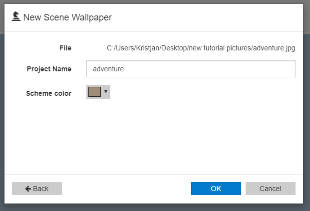Click the left arrow icon on Back
Viewport: 310px width, 211px height.
[x=28, y=189]
